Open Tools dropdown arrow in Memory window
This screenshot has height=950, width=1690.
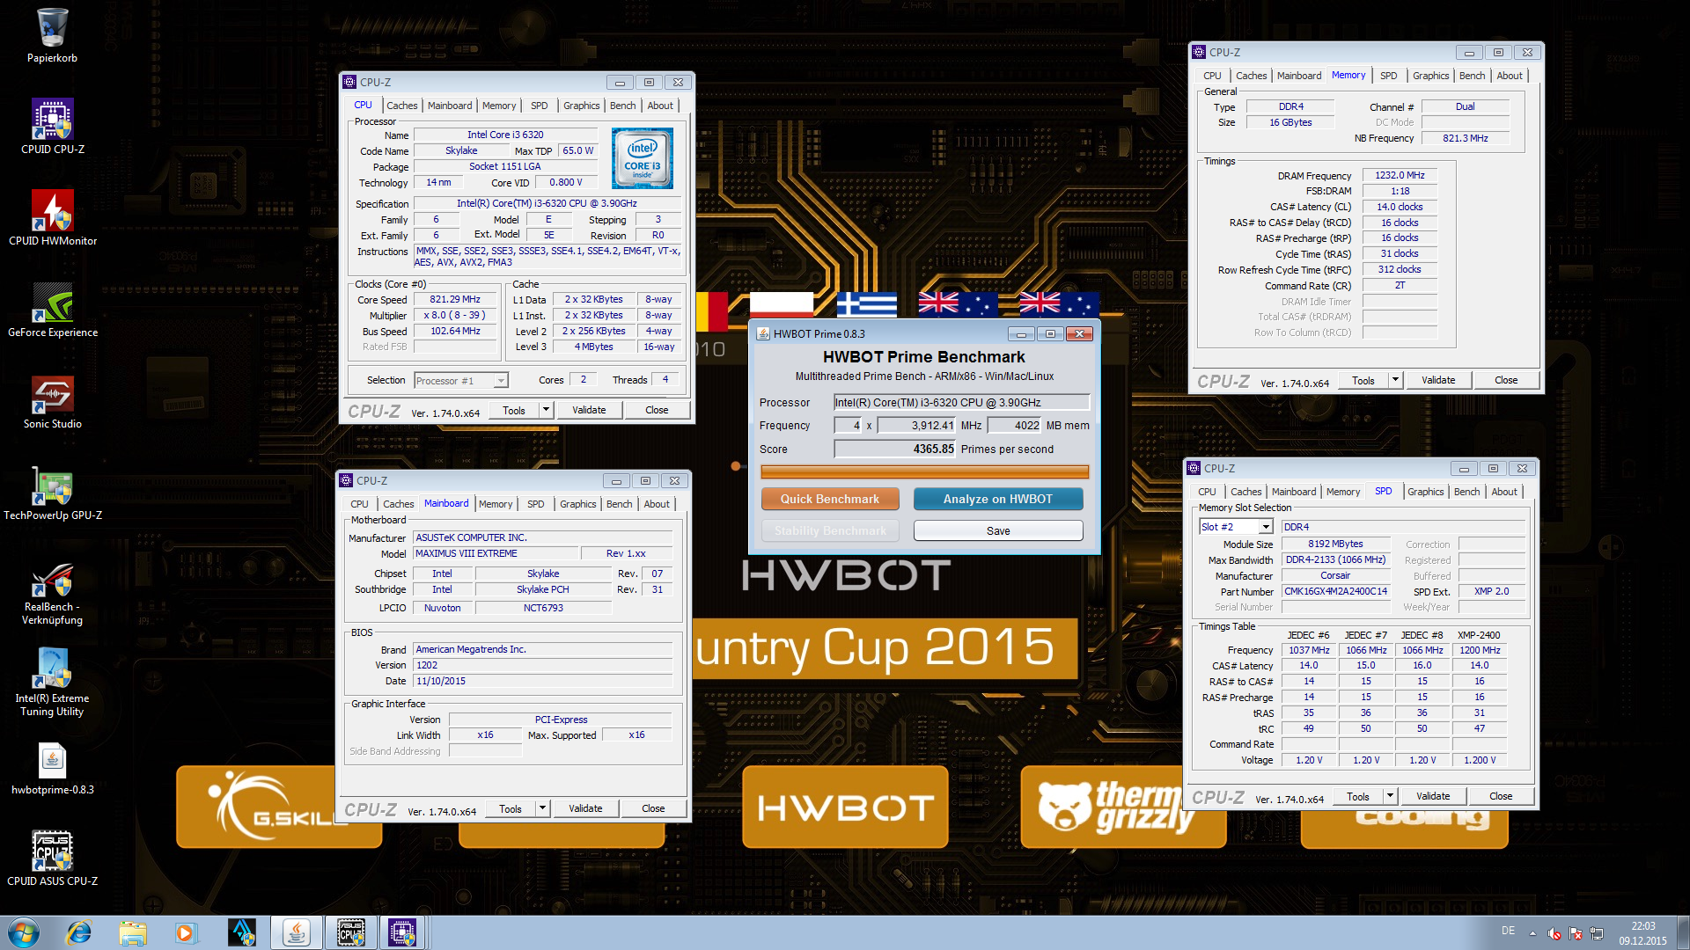(1395, 380)
